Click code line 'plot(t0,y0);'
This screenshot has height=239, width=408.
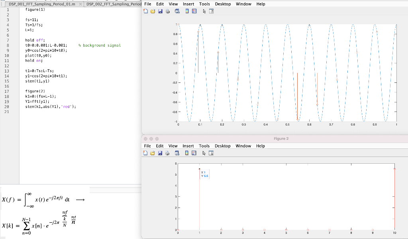pyautogui.click(x=38, y=55)
